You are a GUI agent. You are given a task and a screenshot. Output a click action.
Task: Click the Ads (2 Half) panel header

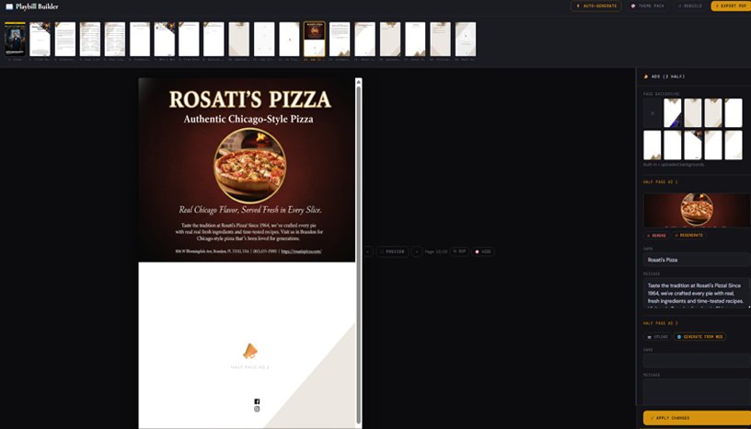pyautogui.click(x=664, y=76)
